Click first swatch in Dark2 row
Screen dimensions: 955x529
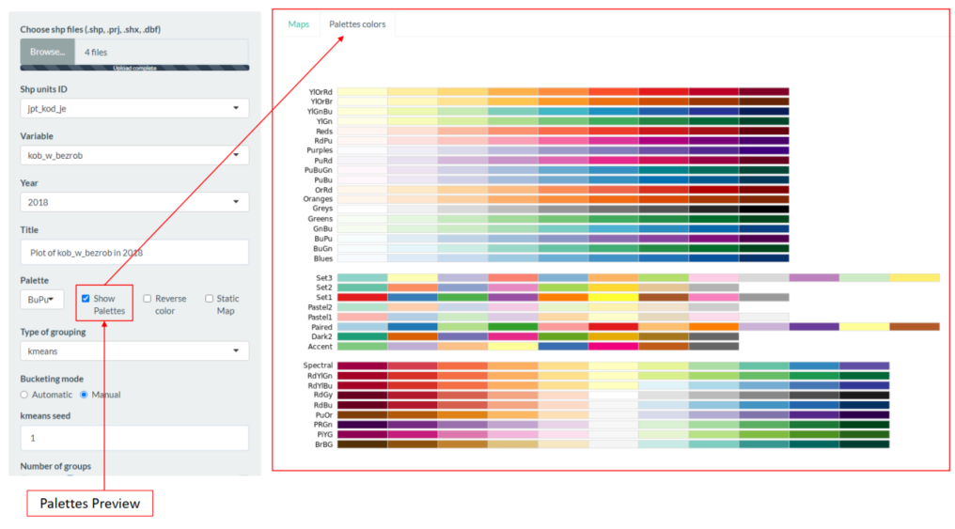coord(363,336)
